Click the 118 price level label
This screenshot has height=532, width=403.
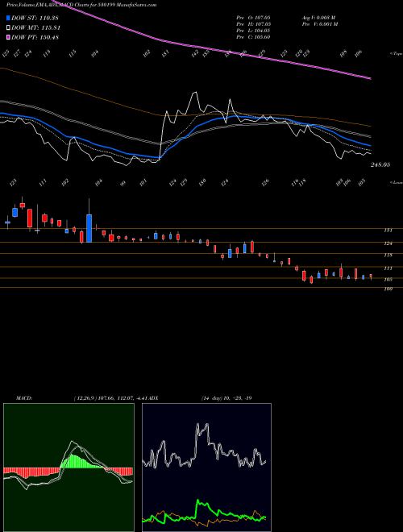388,256
